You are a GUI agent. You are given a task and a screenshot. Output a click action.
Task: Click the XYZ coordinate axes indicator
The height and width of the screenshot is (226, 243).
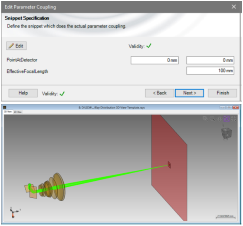coord(14,212)
